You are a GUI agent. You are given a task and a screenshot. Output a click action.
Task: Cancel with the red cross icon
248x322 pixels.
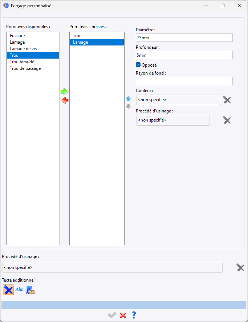(123, 315)
